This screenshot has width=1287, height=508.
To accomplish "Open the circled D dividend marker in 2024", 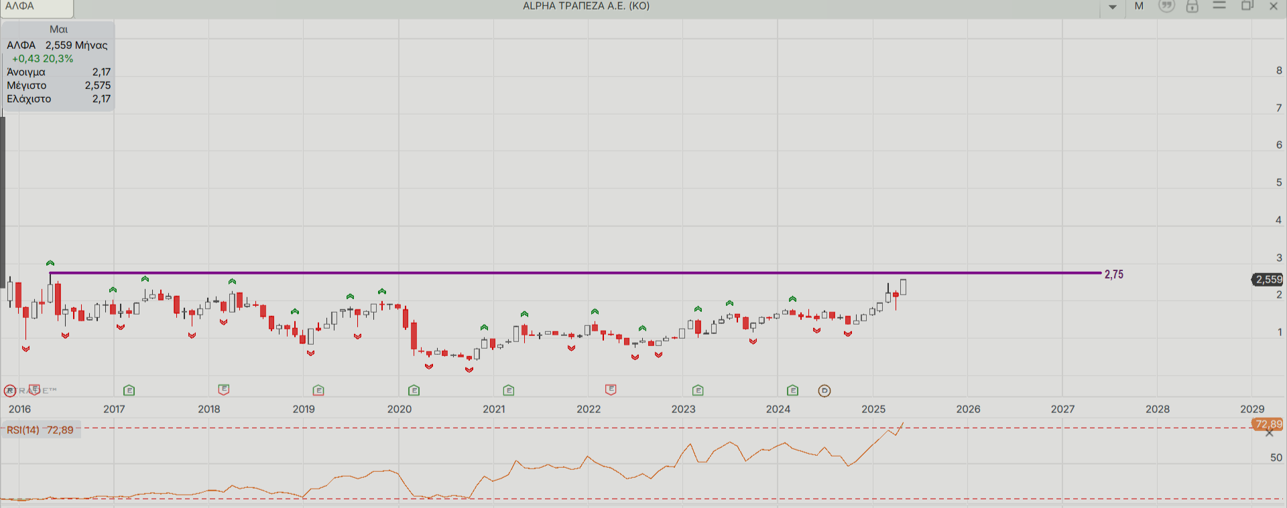I will [x=824, y=391].
